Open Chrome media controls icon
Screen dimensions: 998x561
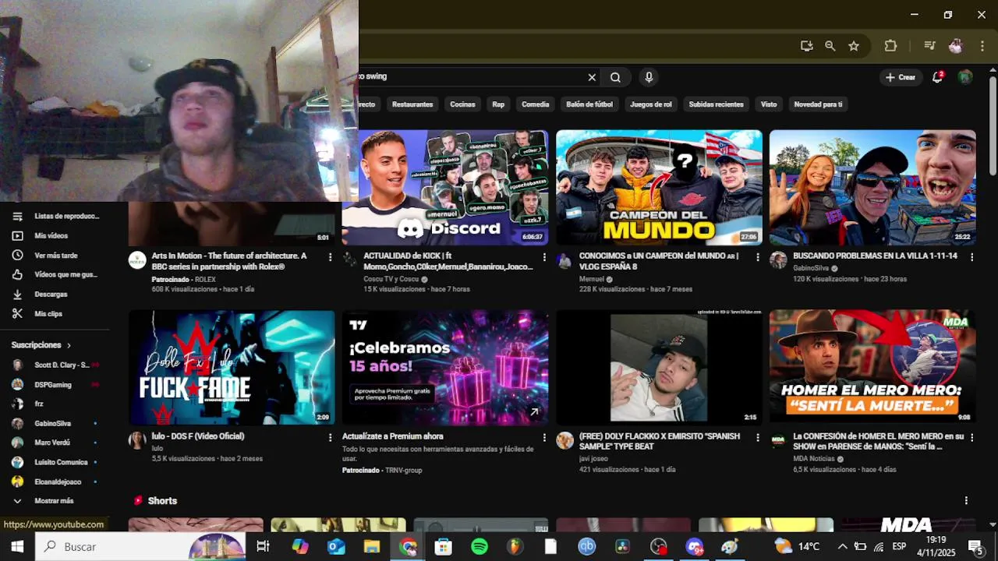[x=929, y=46]
